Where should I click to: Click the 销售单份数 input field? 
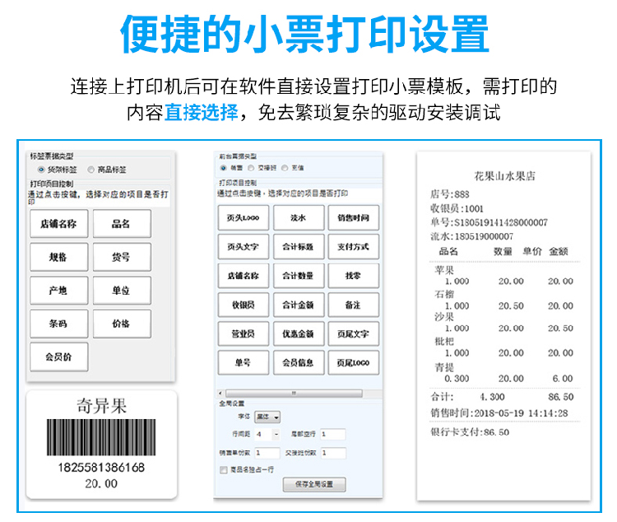coord(267,453)
